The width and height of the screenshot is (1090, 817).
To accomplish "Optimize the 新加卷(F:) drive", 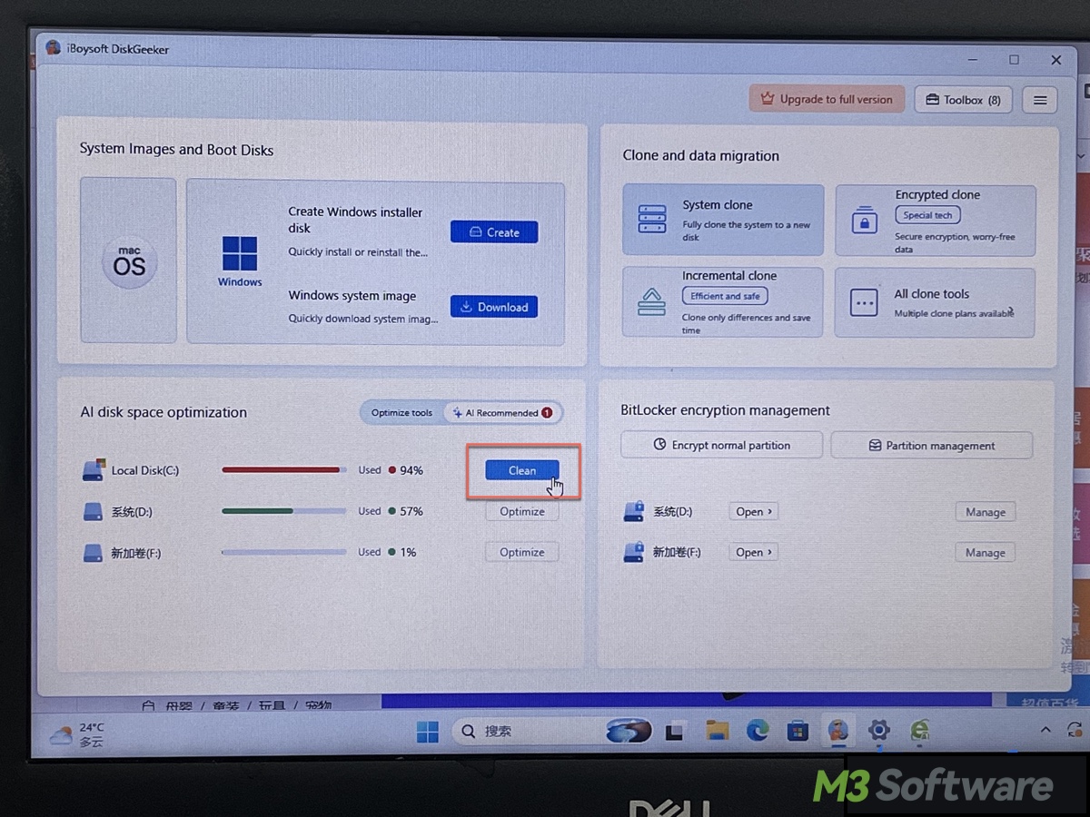I will tap(522, 552).
